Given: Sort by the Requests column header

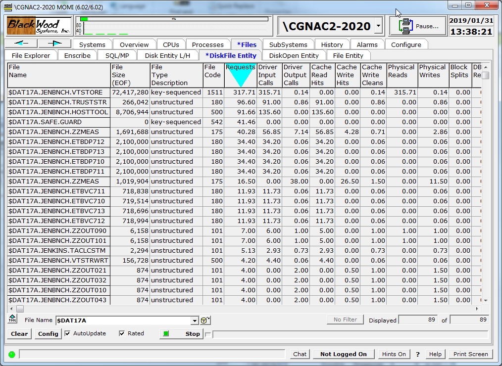Looking at the screenshot, I should tap(240, 75).
